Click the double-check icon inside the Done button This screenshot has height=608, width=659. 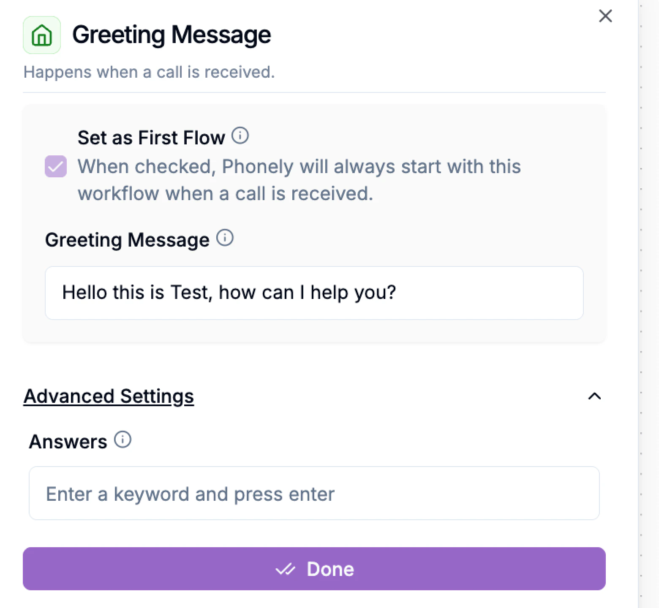click(x=286, y=569)
